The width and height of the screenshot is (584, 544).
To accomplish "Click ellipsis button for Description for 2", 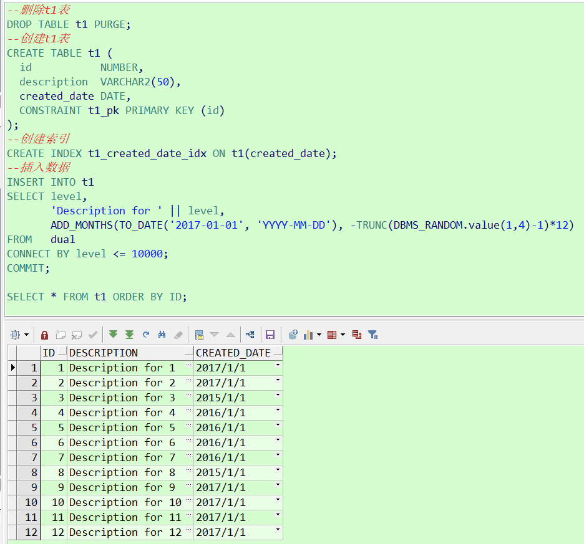I will pyautogui.click(x=189, y=380).
